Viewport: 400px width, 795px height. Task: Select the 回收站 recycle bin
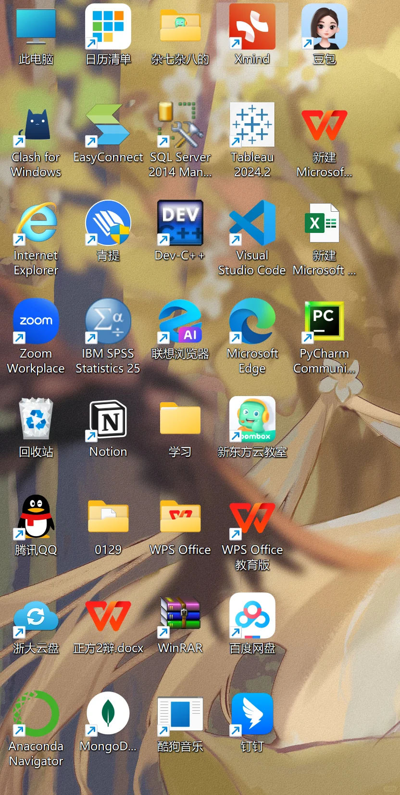36,419
